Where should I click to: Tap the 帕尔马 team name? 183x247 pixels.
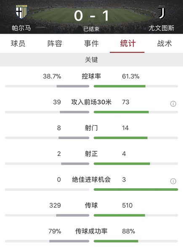tap(21, 28)
